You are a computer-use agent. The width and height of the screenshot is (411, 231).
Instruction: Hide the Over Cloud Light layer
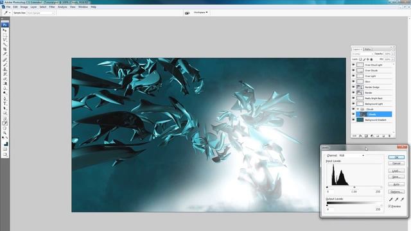coord(353,65)
